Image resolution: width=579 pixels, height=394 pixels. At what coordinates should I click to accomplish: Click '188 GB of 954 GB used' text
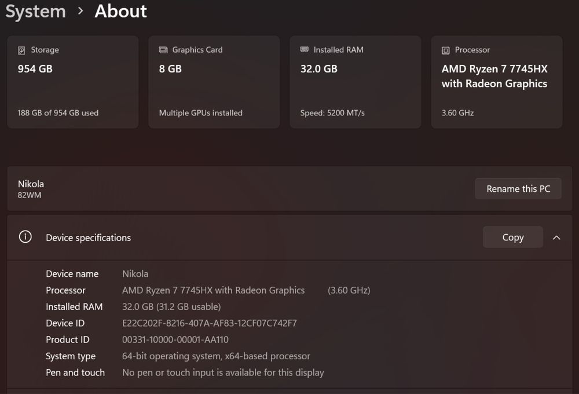pos(58,113)
